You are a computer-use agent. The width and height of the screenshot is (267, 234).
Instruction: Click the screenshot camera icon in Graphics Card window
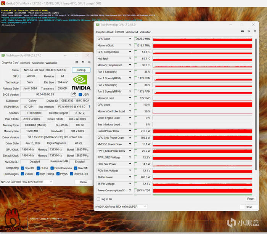click(77, 62)
